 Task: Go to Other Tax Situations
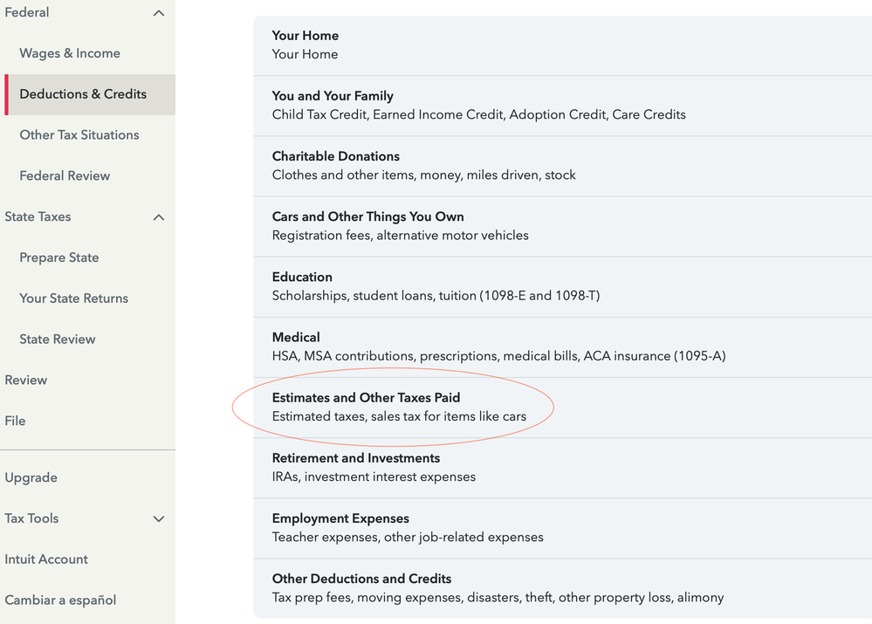79,135
